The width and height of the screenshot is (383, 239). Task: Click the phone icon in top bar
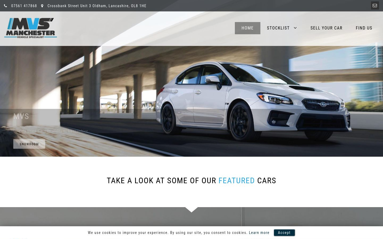pyautogui.click(x=5, y=6)
